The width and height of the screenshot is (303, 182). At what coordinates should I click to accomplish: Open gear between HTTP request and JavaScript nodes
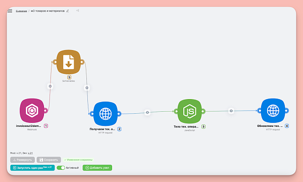(x=147, y=112)
